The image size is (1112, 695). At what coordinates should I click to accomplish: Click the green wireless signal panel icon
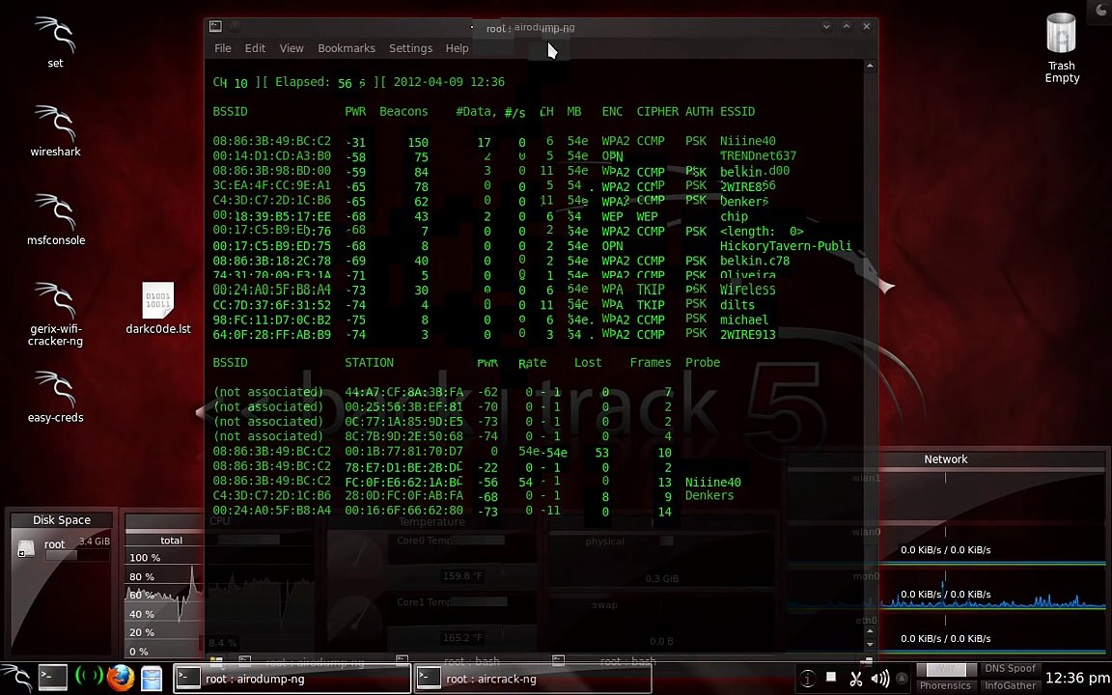(x=89, y=678)
